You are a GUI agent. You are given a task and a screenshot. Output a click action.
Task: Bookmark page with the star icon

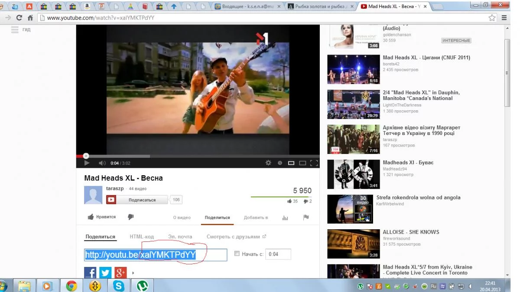[492, 18]
